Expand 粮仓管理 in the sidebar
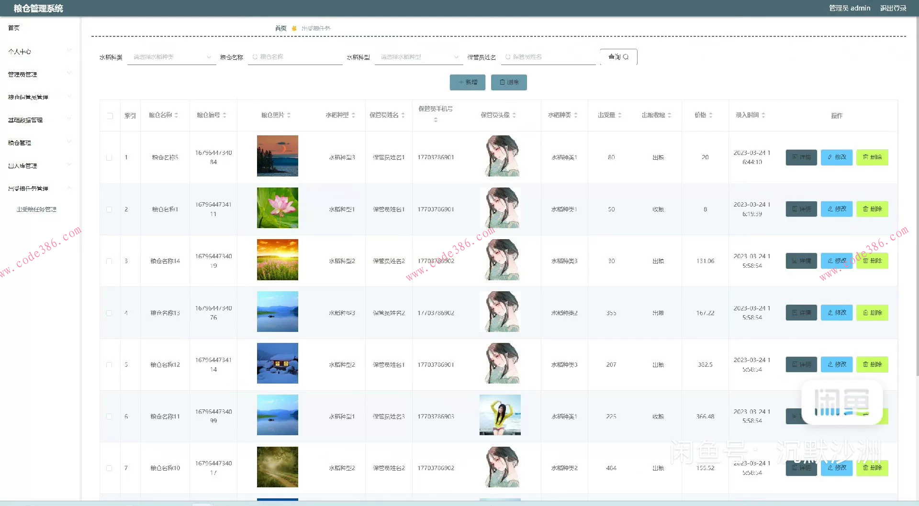 pyautogui.click(x=39, y=143)
